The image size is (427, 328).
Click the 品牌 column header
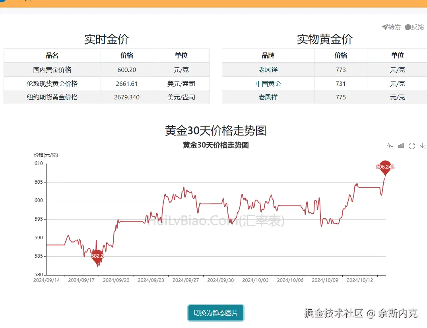(x=268, y=55)
